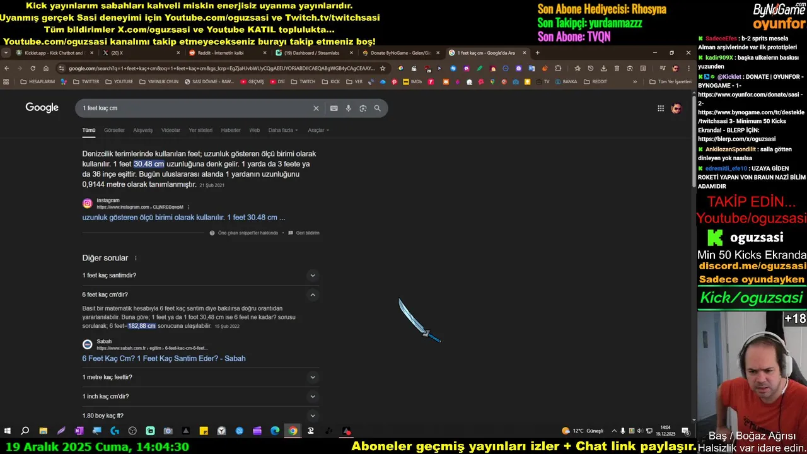The image size is (807, 454).
Task: Click 'Öne çıkan snippet'ler hakkında' link
Action: [244, 233]
